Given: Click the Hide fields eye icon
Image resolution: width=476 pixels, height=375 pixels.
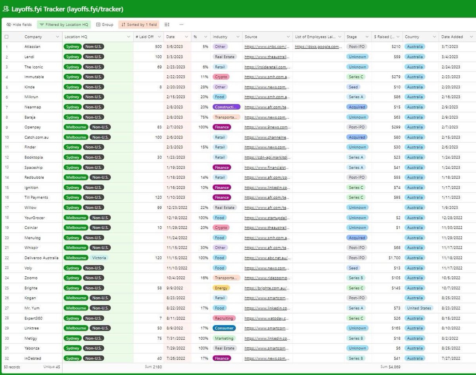Looking at the screenshot, I should (9, 25).
